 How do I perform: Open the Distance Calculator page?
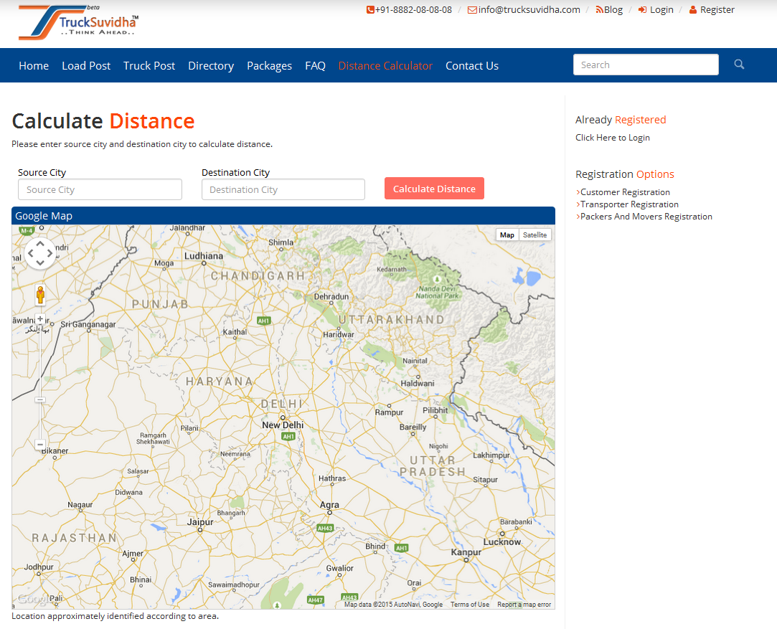coord(385,65)
